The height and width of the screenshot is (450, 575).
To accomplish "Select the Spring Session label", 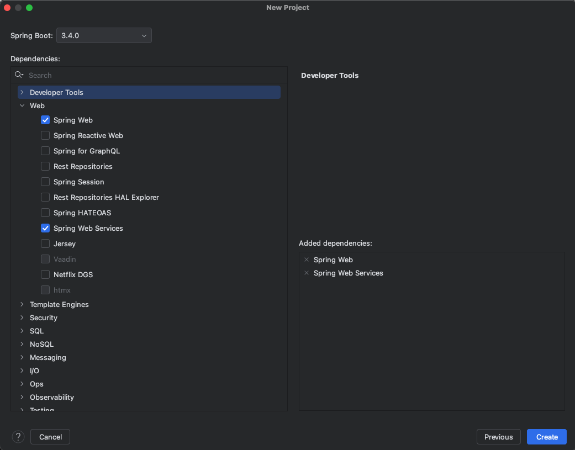I will point(79,182).
